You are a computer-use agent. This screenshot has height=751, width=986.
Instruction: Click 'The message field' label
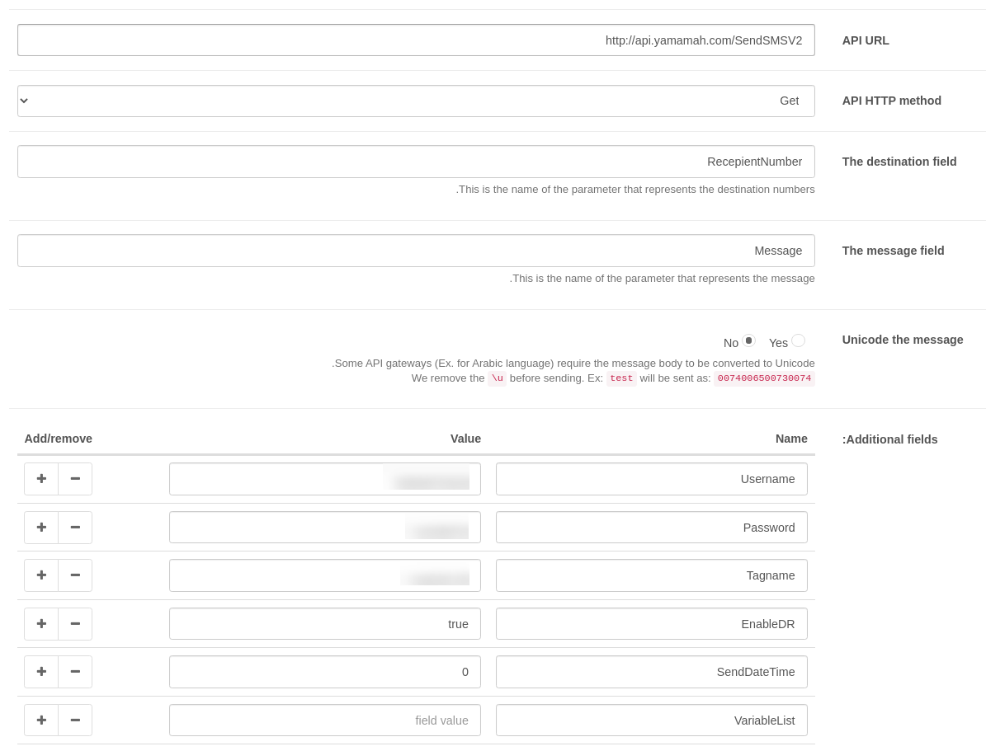coord(893,251)
